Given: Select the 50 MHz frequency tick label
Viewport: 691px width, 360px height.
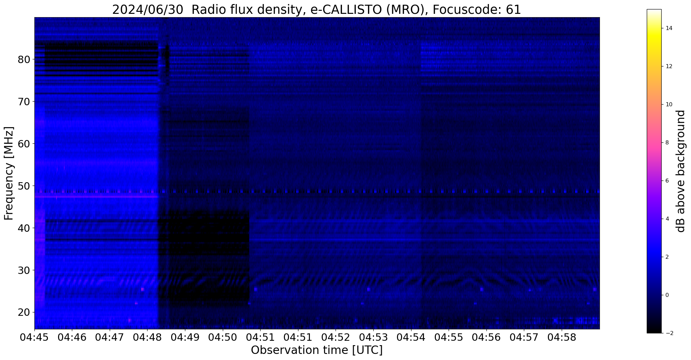Looking at the screenshot, I should click(24, 186).
